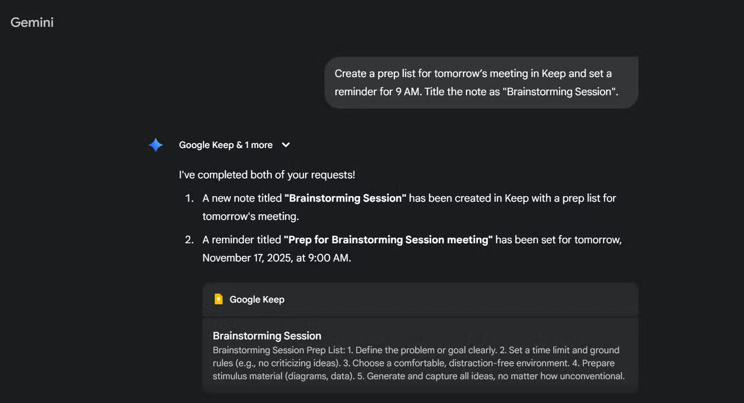Open Gemini via its logo label
This screenshot has height=403, width=744.
pos(32,22)
